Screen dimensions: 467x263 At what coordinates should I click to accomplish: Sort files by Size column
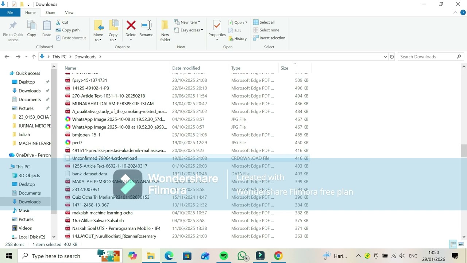tap(295, 68)
